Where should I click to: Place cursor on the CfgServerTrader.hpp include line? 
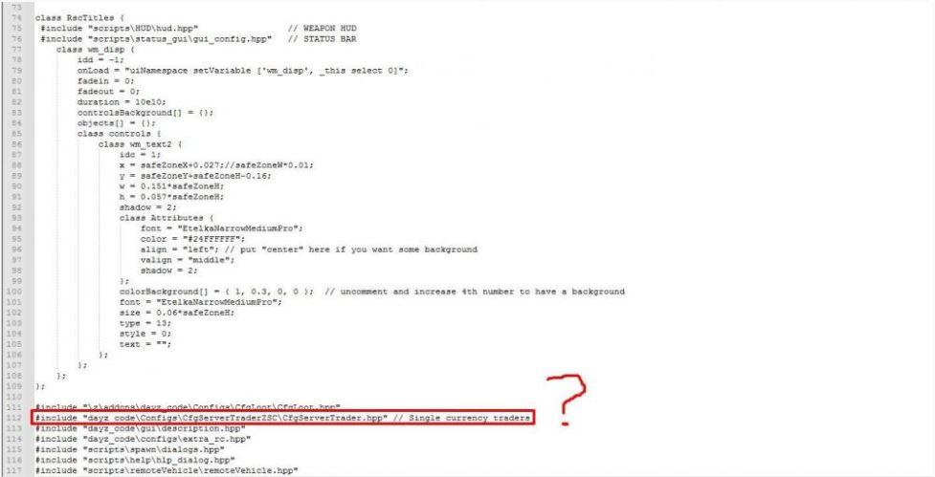point(282,418)
